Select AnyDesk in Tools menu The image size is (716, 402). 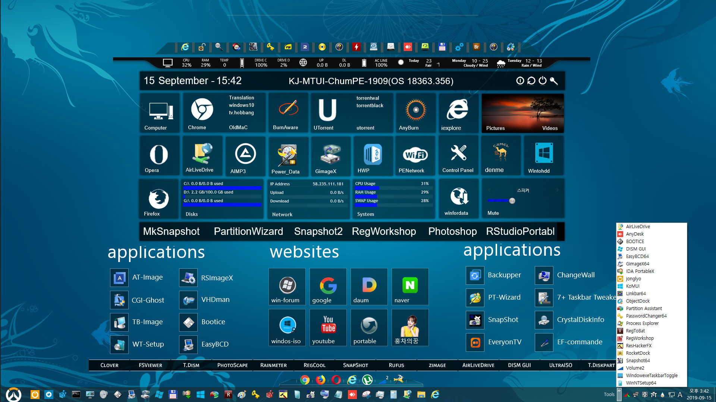(651, 234)
